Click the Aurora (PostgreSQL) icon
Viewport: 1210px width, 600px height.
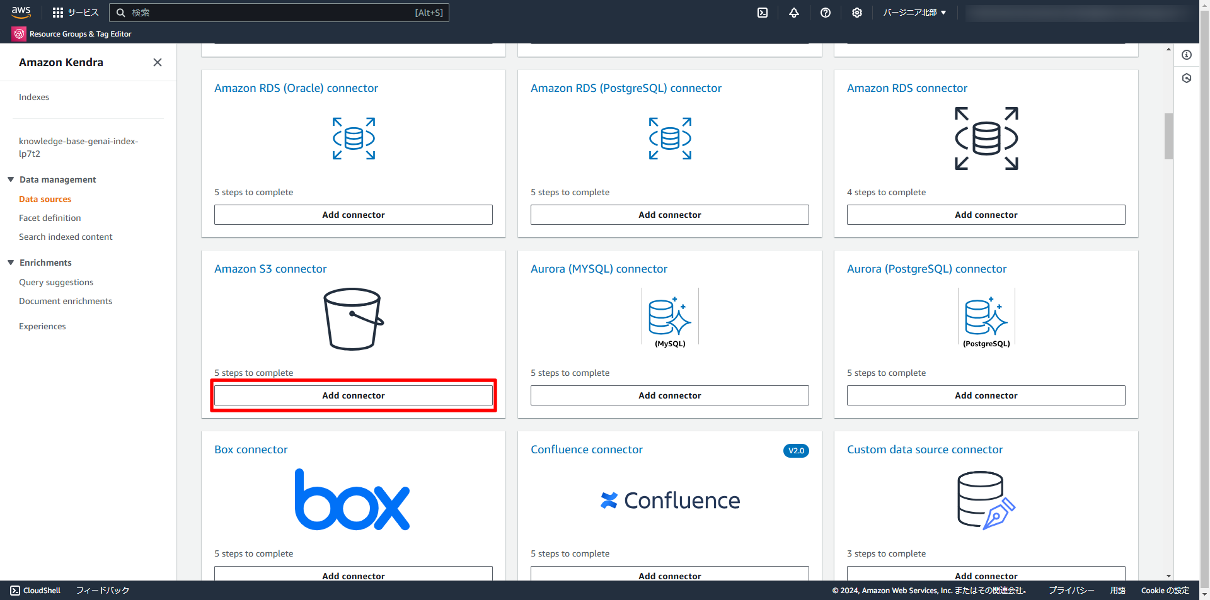pyautogui.click(x=986, y=319)
